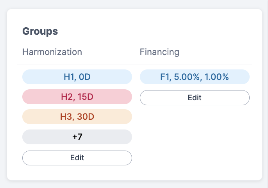Click Edit under the Harmonization column
Screen dimensions: 268x188
pos(77,158)
